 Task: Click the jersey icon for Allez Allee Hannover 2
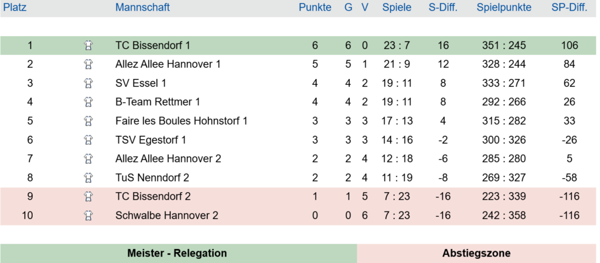pyautogui.click(x=88, y=159)
